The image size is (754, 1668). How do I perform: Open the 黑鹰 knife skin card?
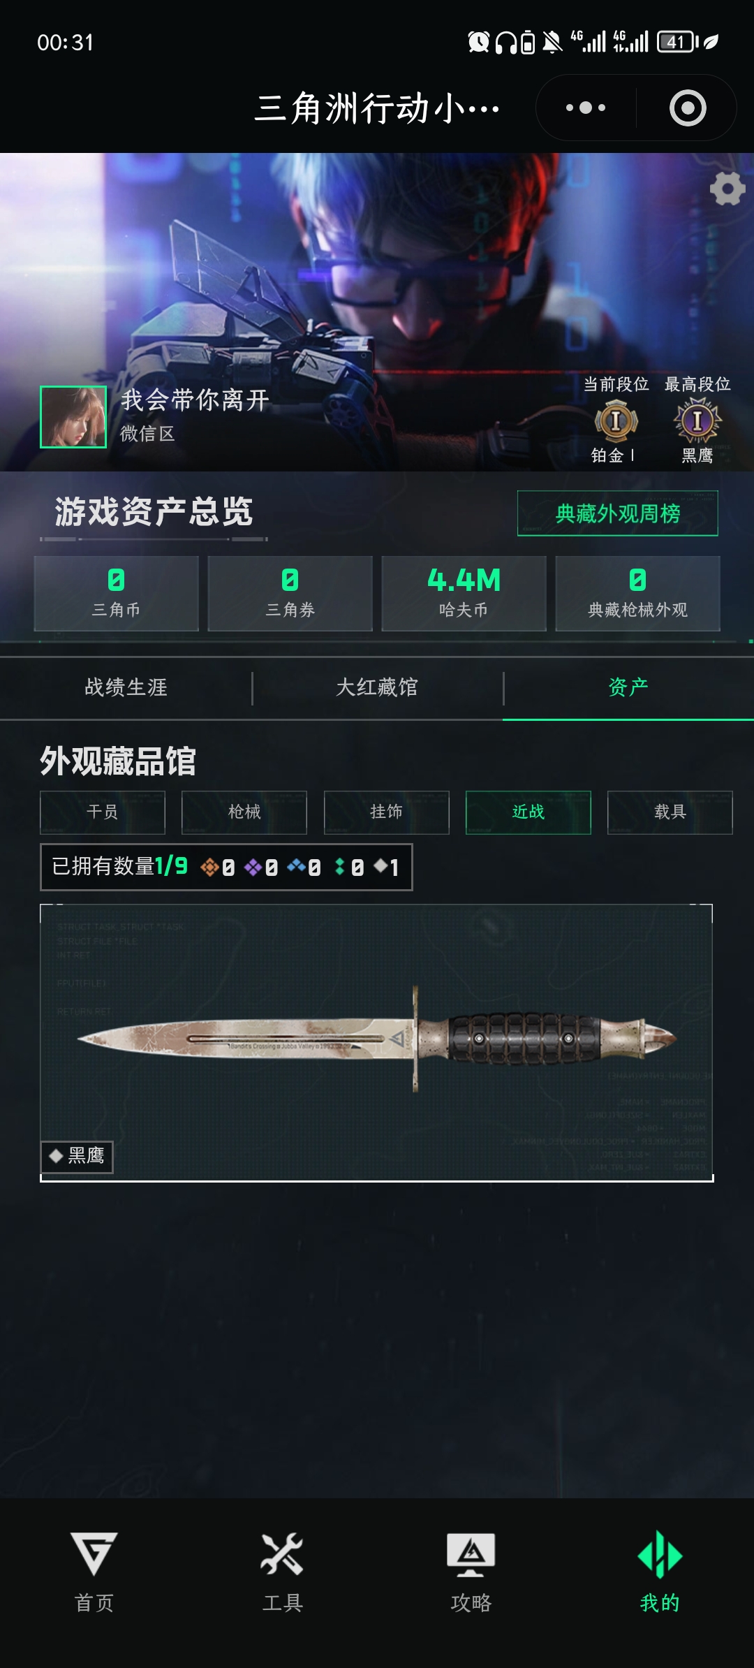point(377,1043)
